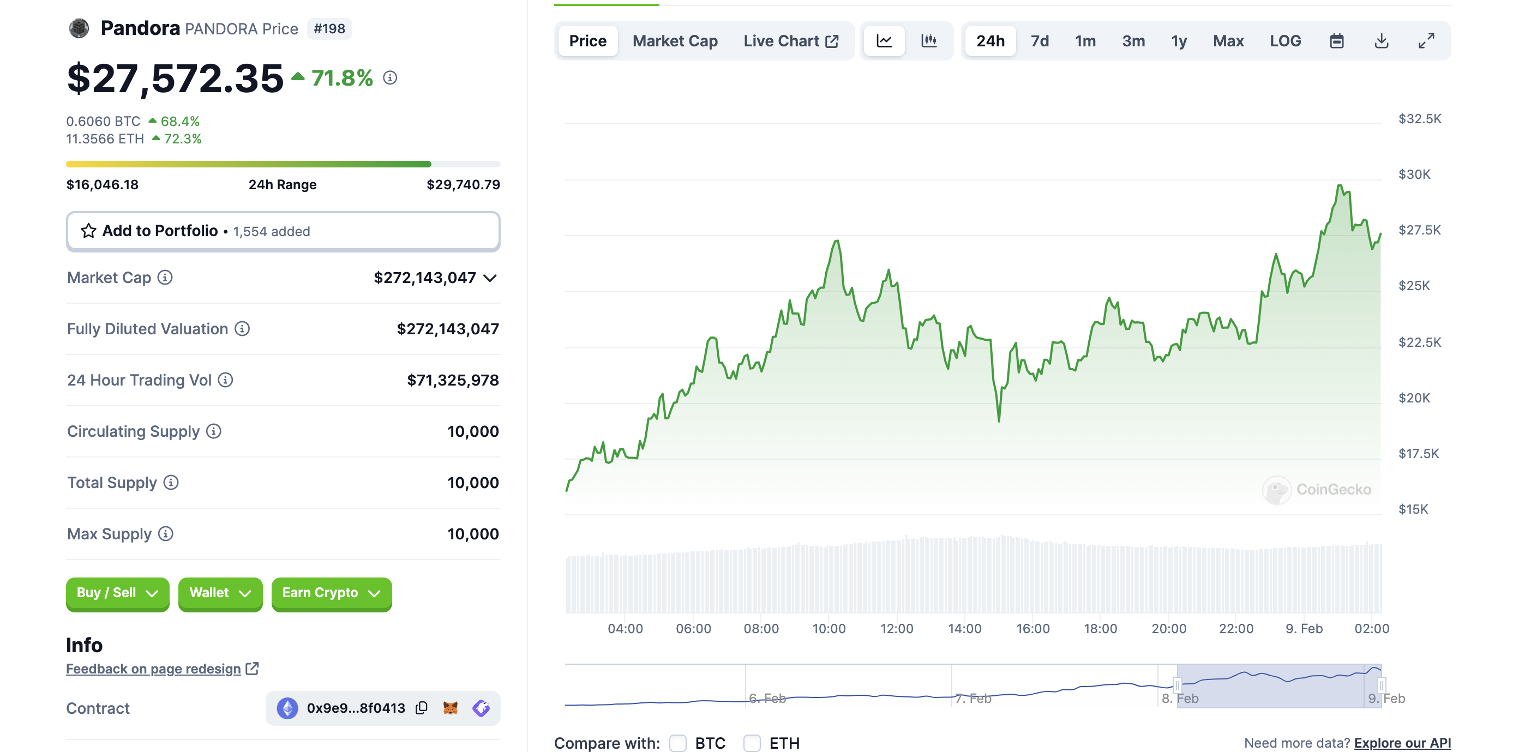This screenshot has width=1513, height=752.
Task: Open Explore our API link
Action: click(1402, 743)
